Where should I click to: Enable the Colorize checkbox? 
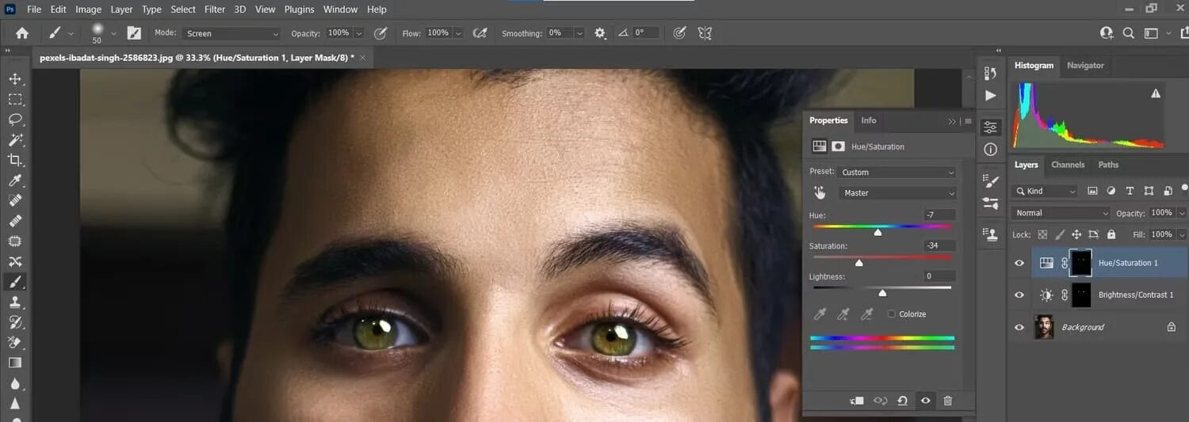[892, 314]
